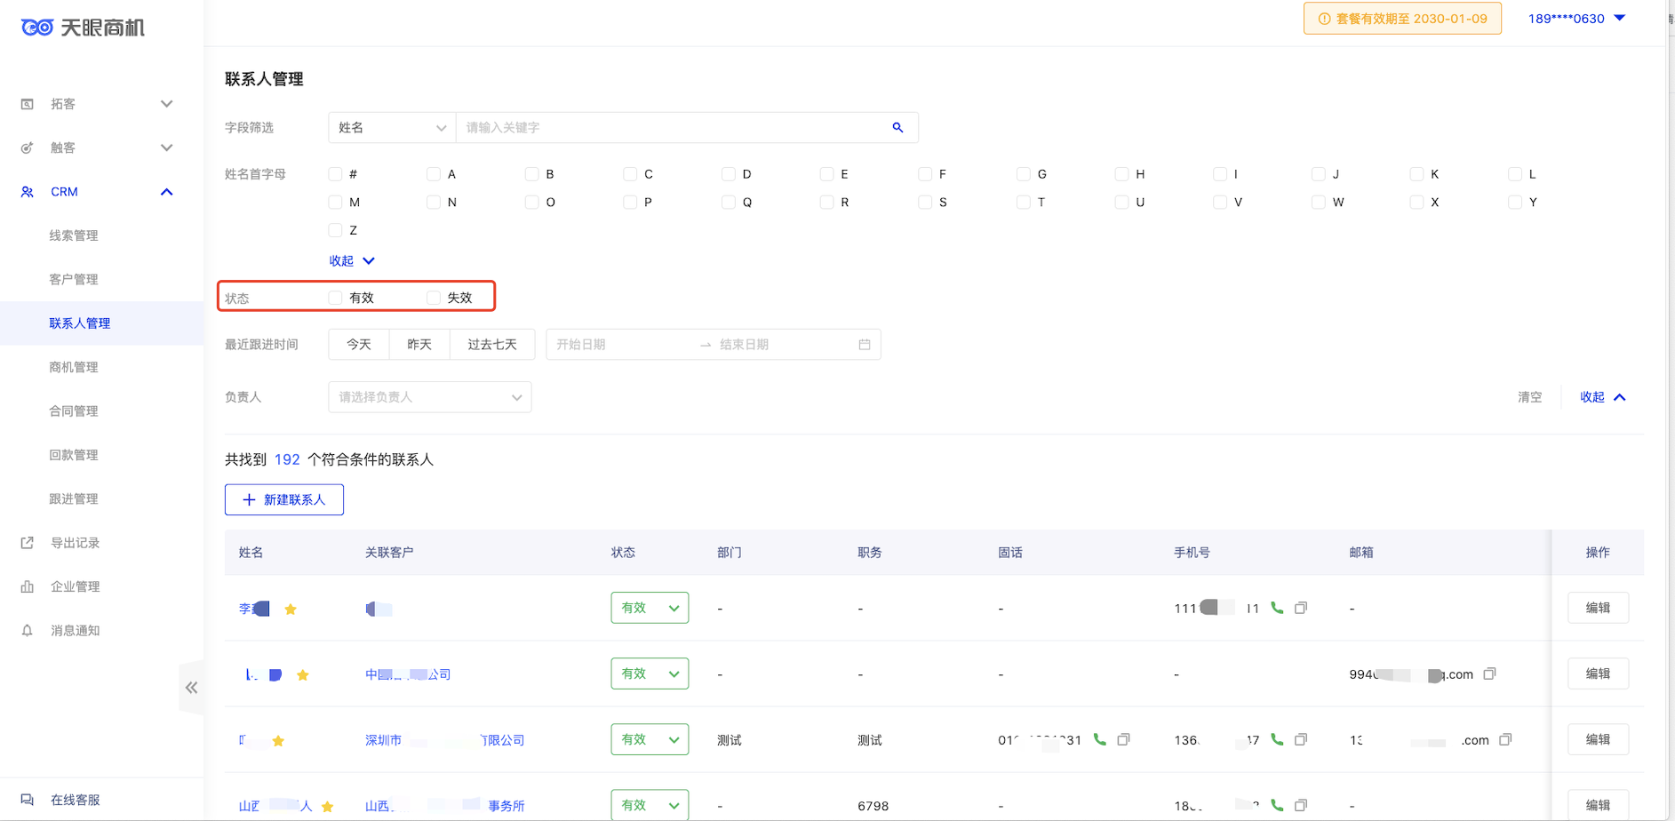
Task: Open 客户管理 in the sidebar
Action: 74,279
